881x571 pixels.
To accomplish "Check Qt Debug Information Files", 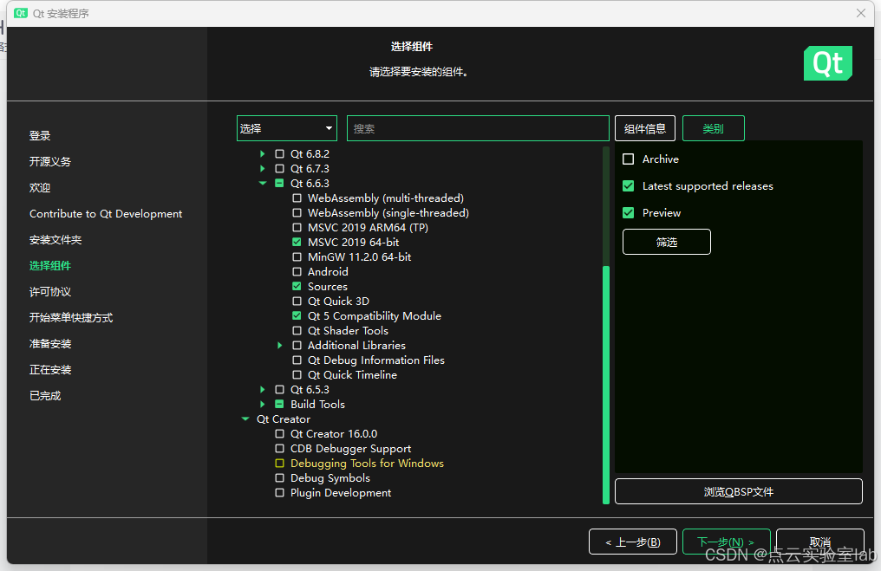I will coord(297,360).
